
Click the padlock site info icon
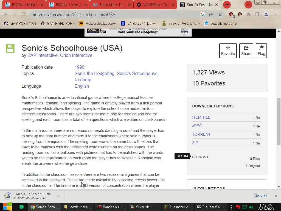click(35, 14)
